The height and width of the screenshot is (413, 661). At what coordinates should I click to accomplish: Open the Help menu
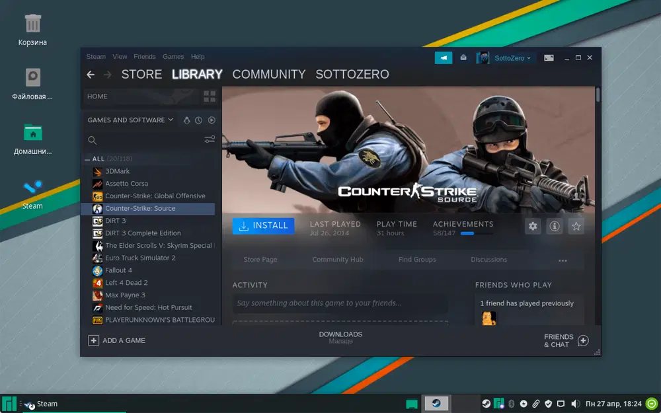(x=198, y=56)
